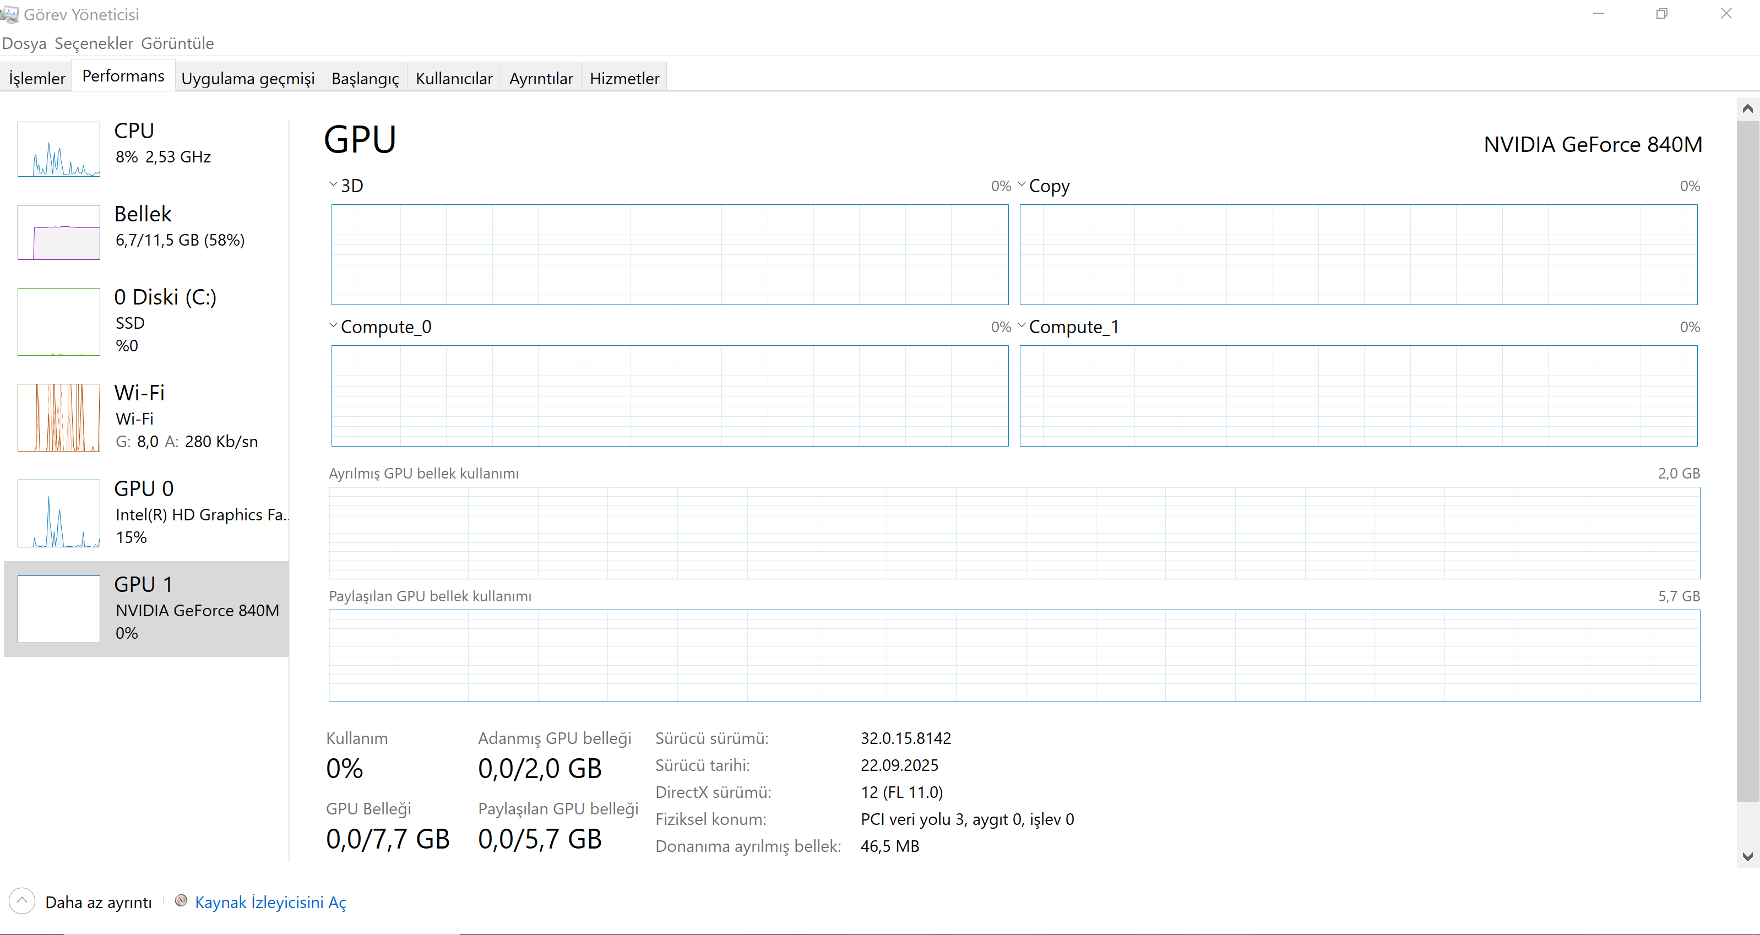Screen dimensions: 1760x935
Task: Open the Seçenekler menu
Action: 94,44
